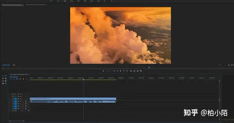This screenshot has height=123, width=234.
Task: Play the program monitor
Action: pos(121,71)
